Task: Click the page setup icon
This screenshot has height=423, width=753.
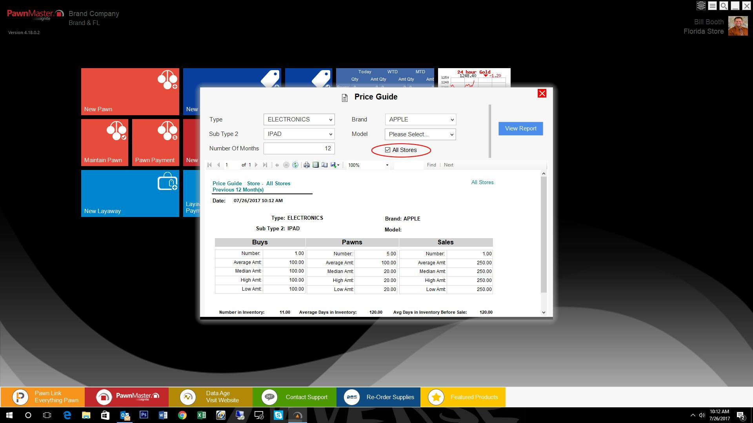Action: [325, 165]
